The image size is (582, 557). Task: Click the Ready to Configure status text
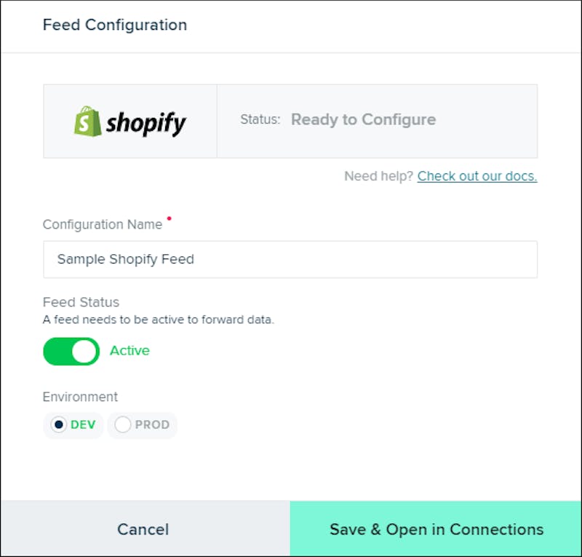pyautogui.click(x=363, y=119)
